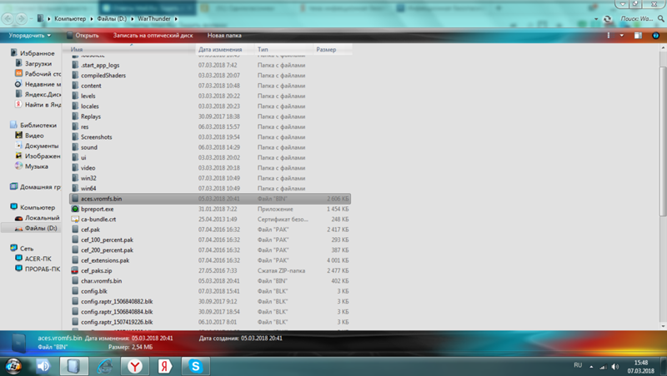Click the volume icon in system tray
Viewport: 667px width, 376px height.
click(615, 367)
